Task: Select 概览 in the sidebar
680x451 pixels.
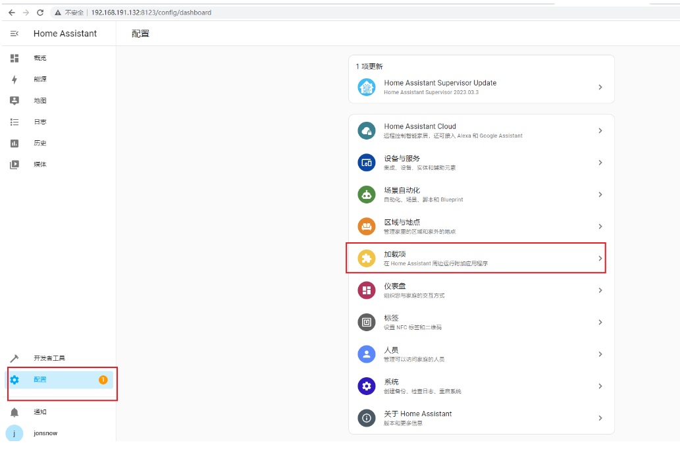Action: click(40, 58)
